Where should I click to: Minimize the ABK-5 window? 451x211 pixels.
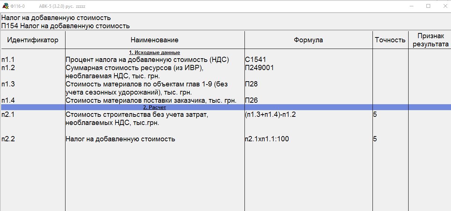pos(411,6)
